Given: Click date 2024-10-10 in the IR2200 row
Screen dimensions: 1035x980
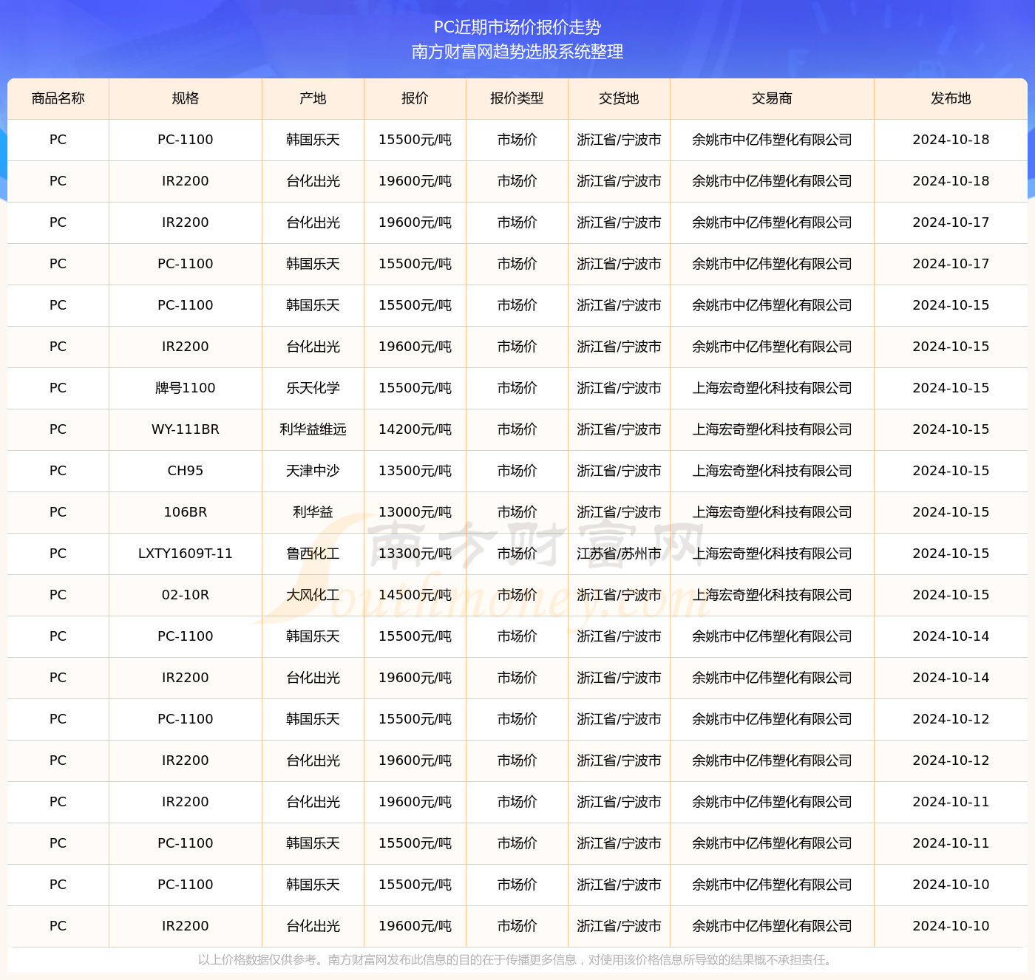Looking at the screenshot, I should point(951,926).
